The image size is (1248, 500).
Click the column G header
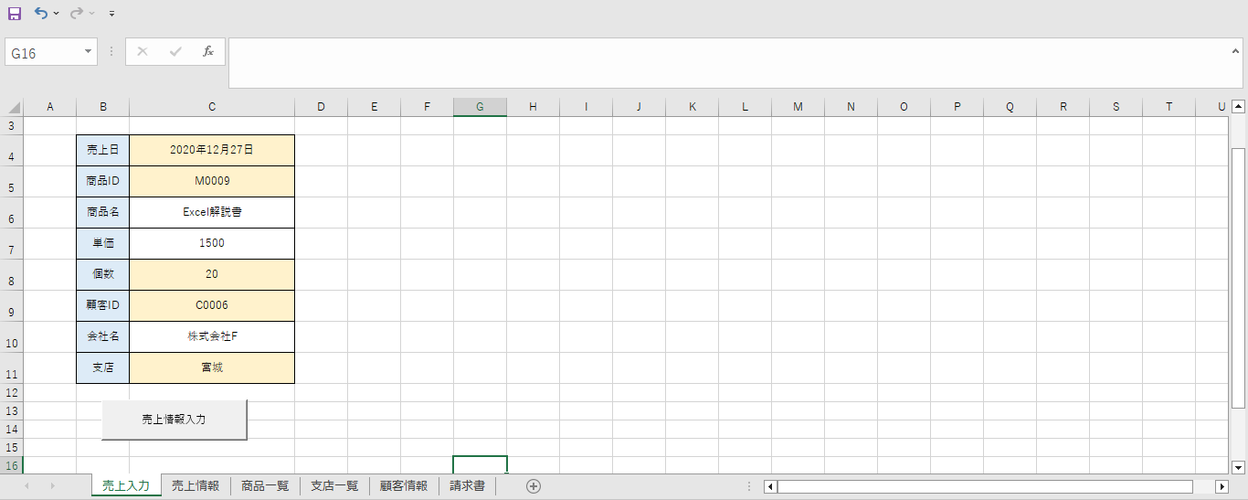pyautogui.click(x=480, y=107)
